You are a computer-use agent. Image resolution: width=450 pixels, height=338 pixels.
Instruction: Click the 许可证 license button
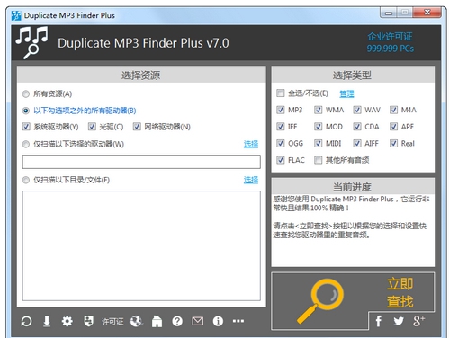112,322
